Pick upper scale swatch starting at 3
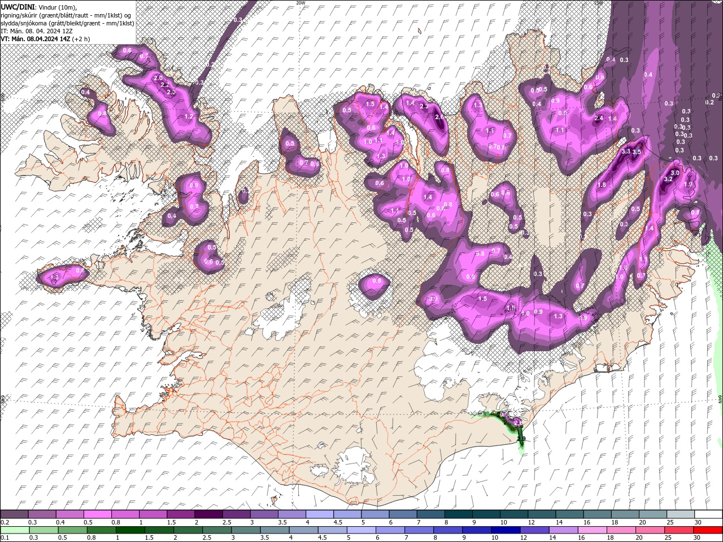This screenshot has height=542, width=723. coord(264,514)
